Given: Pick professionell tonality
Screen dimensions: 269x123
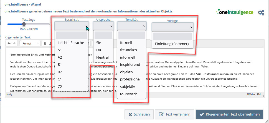Looking at the screenshot, I should [131, 79].
